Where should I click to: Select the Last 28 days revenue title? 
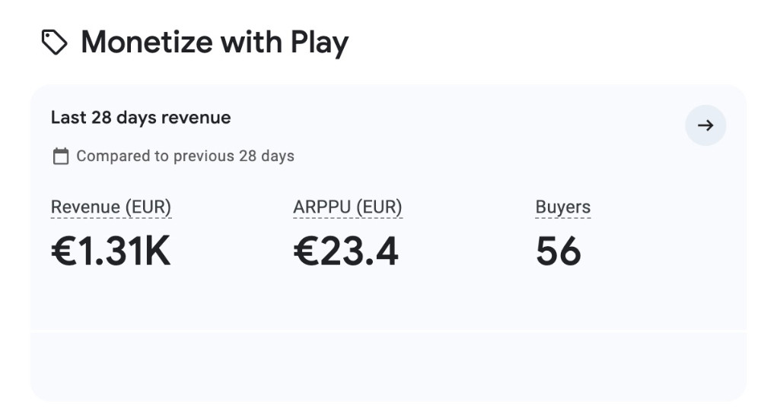click(x=141, y=118)
